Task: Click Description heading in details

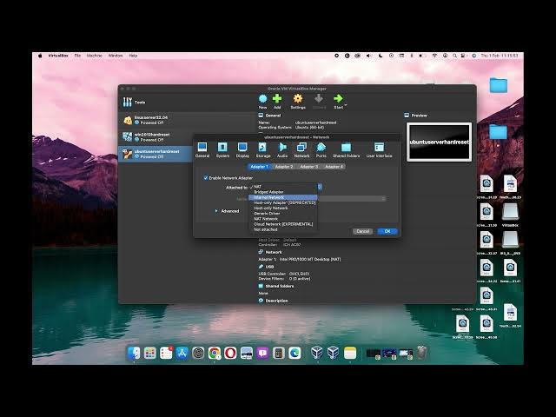Action: click(276, 301)
